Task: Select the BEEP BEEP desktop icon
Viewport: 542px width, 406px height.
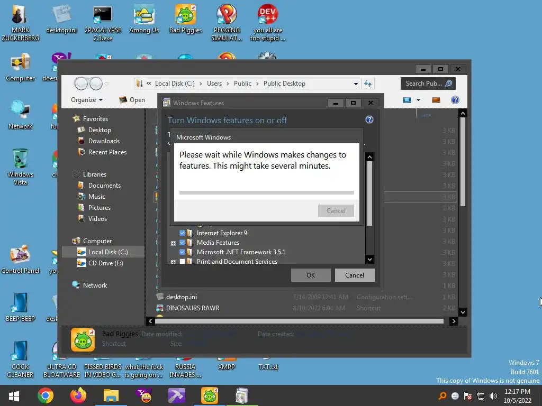Action: pos(21,308)
